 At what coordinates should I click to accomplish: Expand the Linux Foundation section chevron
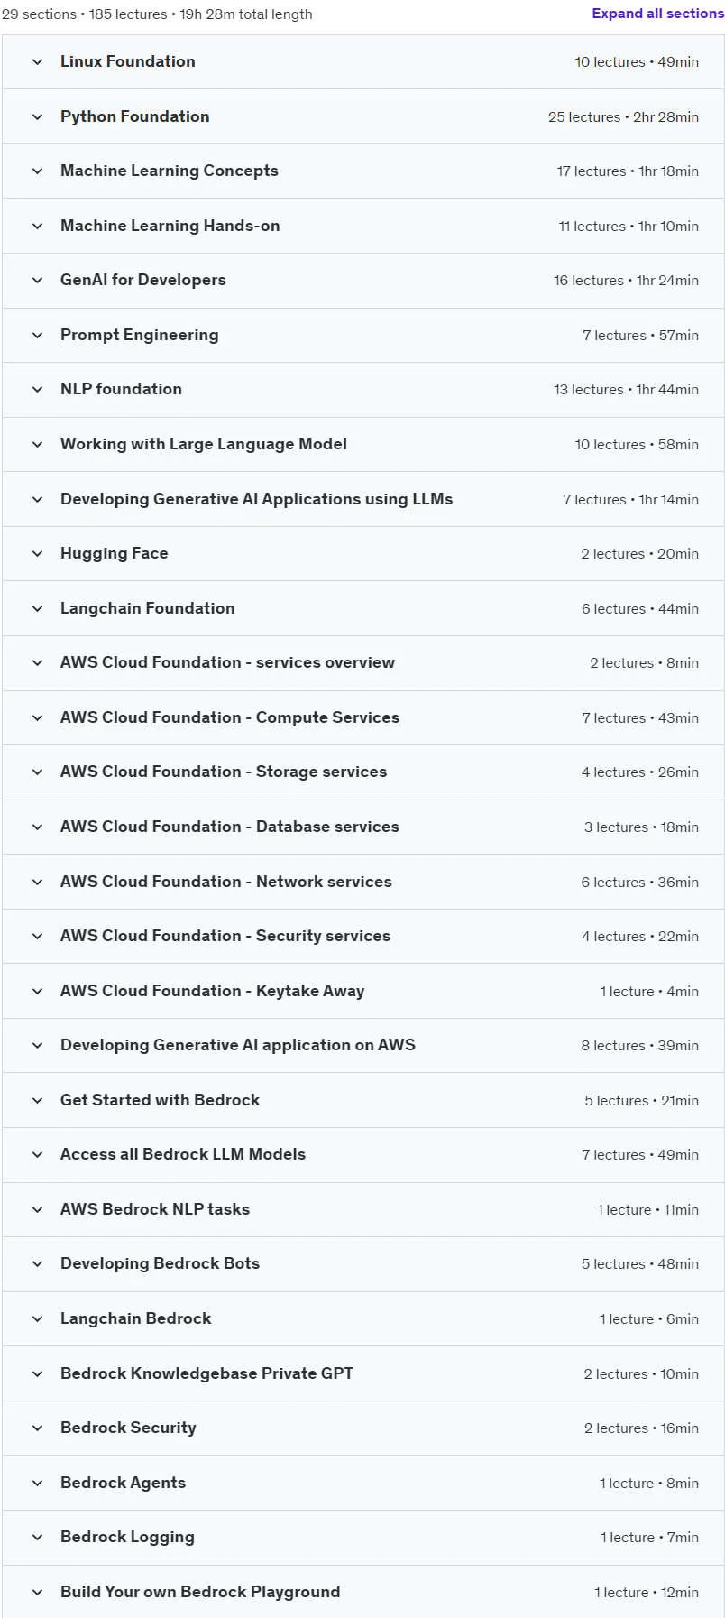point(37,62)
